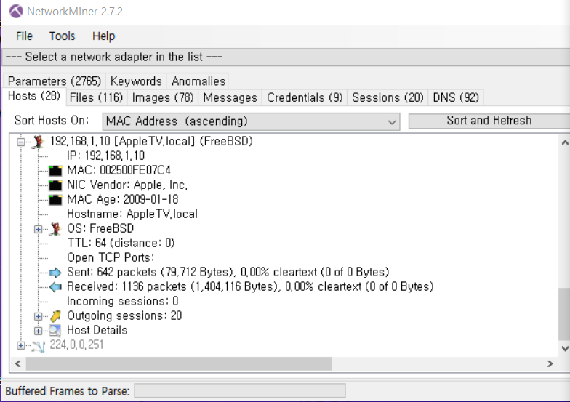
Task: Click the Sort and Refresh button
Action: tap(489, 121)
